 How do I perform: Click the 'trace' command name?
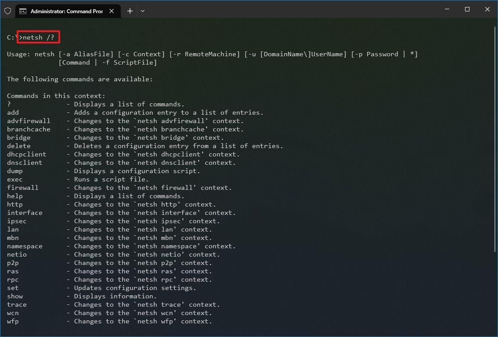tap(17, 304)
